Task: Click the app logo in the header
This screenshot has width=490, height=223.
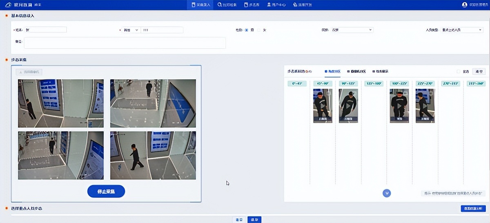Action: click(8, 4)
